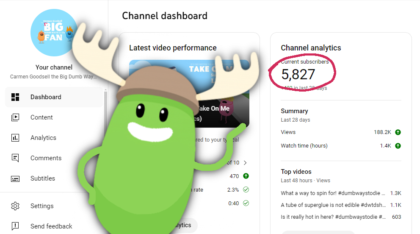Select the Content play icon
The width and height of the screenshot is (420, 234).
click(x=15, y=117)
